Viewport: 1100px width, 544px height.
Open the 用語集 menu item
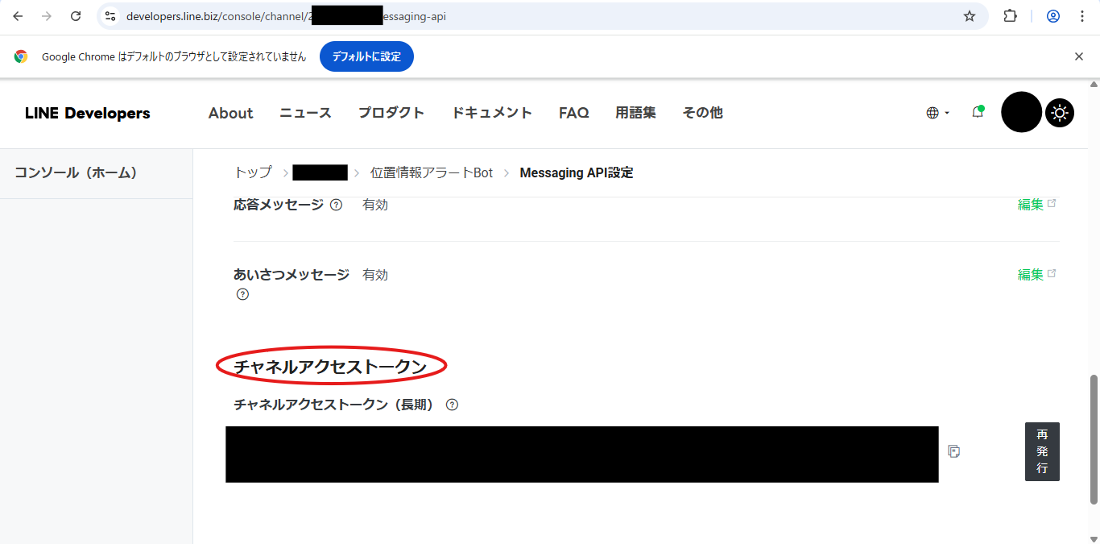tap(636, 113)
